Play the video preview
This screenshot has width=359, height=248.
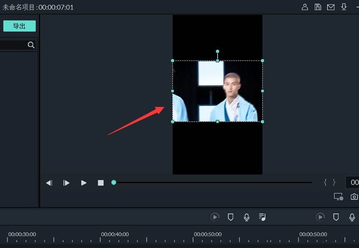point(83,183)
